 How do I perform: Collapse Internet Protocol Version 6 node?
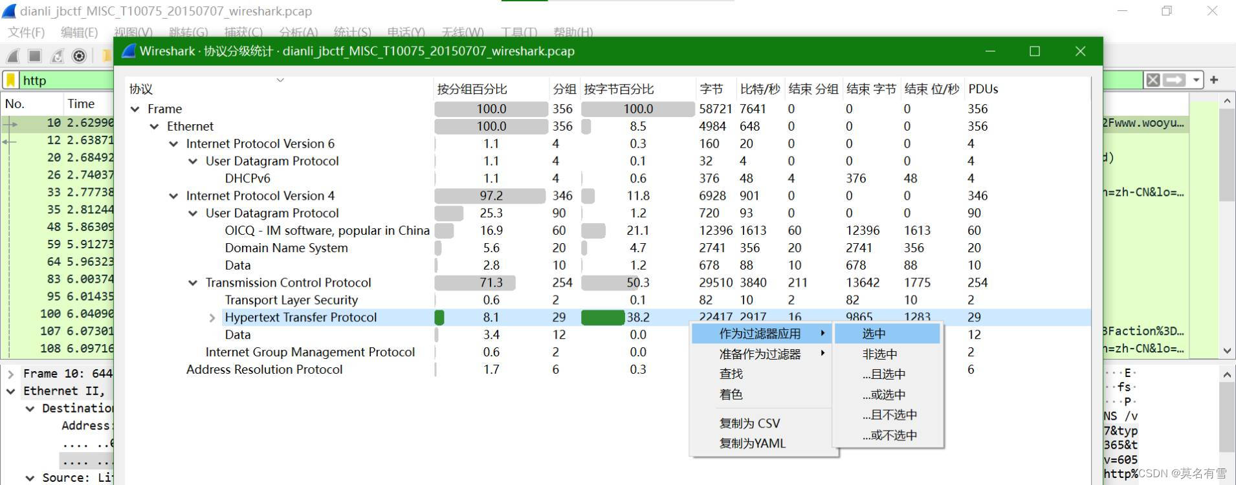click(174, 144)
